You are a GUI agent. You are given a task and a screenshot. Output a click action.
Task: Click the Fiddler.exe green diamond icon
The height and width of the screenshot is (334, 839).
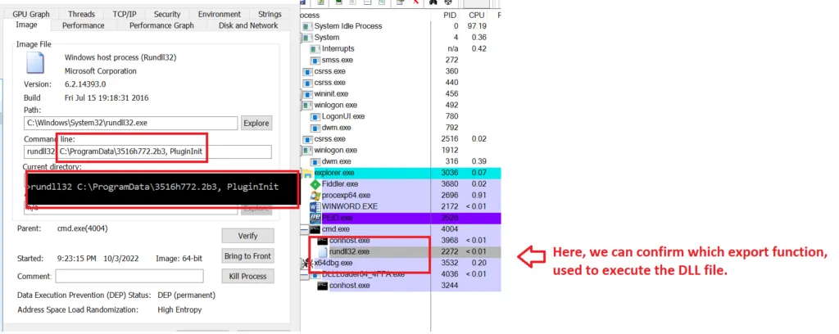tap(315, 184)
